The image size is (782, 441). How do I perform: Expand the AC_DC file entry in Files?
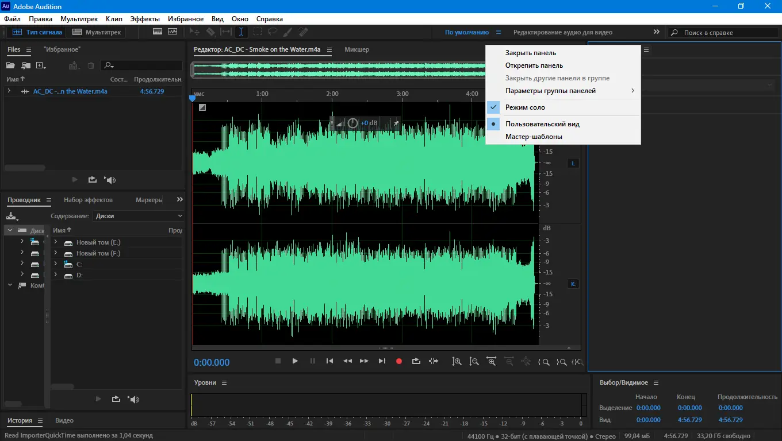[x=9, y=91]
